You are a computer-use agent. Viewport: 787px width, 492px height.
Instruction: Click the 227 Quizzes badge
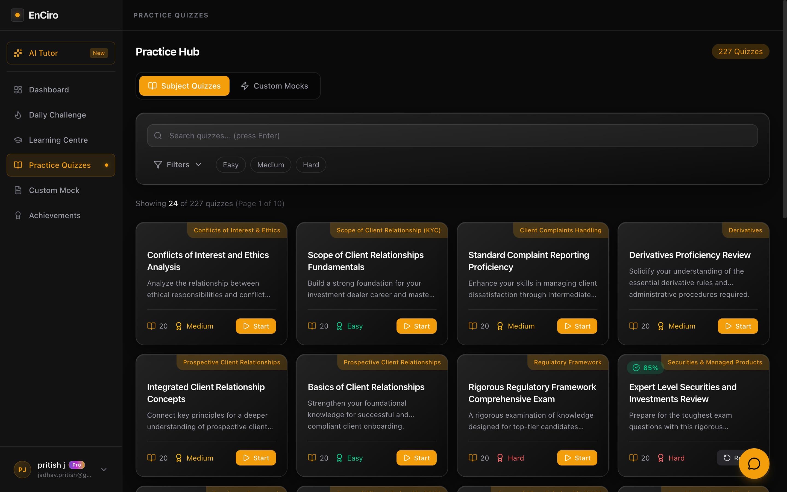[740, 51]
